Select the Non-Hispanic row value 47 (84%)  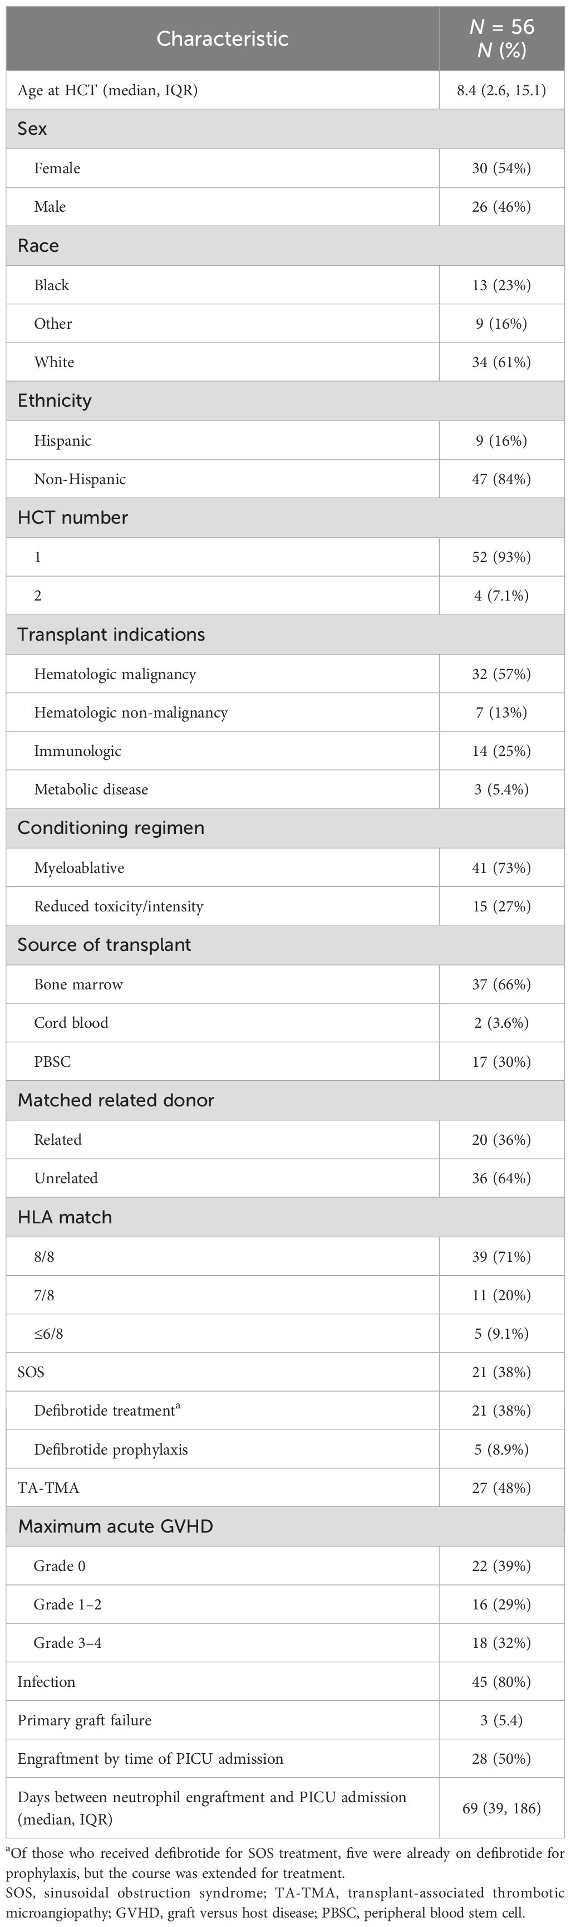(501, 480)
